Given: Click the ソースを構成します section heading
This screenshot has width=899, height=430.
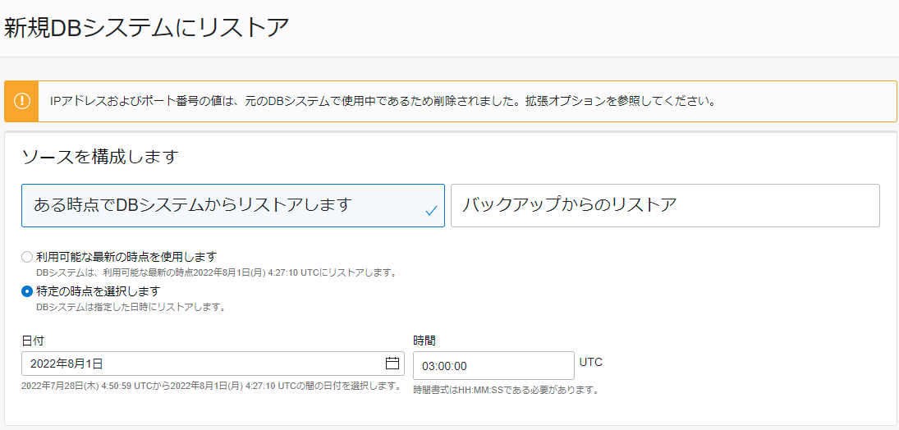Looking at the screenshot, I should tap(100, 157).
